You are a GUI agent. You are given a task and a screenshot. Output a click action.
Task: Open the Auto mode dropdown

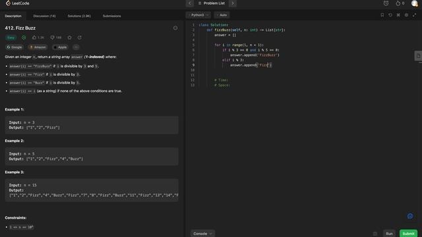coord(223,15)
